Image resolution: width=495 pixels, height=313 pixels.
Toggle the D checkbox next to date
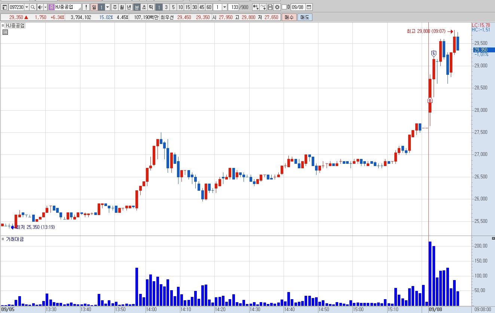[284, 7]
